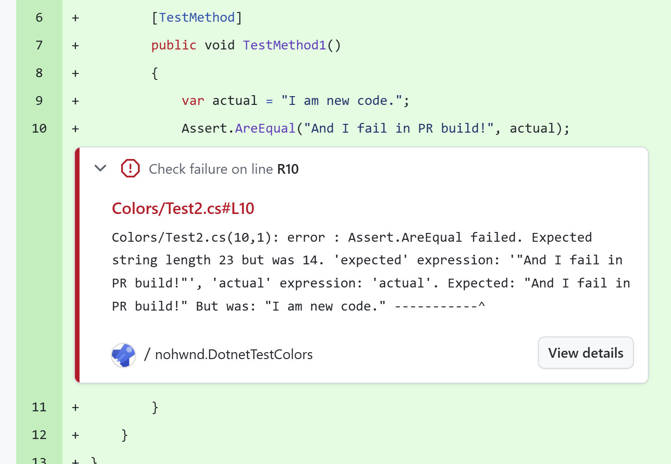Click the red check failure octagon icon
The height and width of the screenshot is (464, 671).
(130, 168)
